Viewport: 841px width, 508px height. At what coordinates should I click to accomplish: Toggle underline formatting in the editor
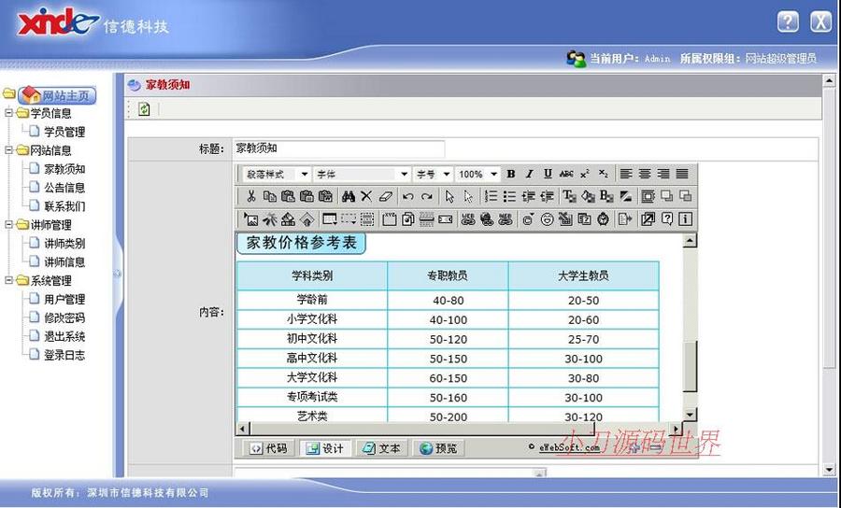pos(548,174)
